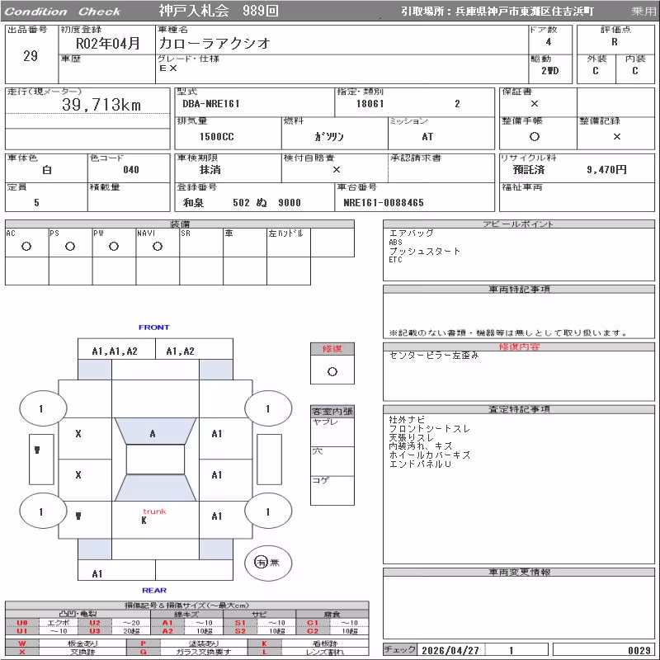Click the 内装 grade 'C'
The height and width of the screenshot is (660, 660).
pyautogui.click(x=634, y=71)
